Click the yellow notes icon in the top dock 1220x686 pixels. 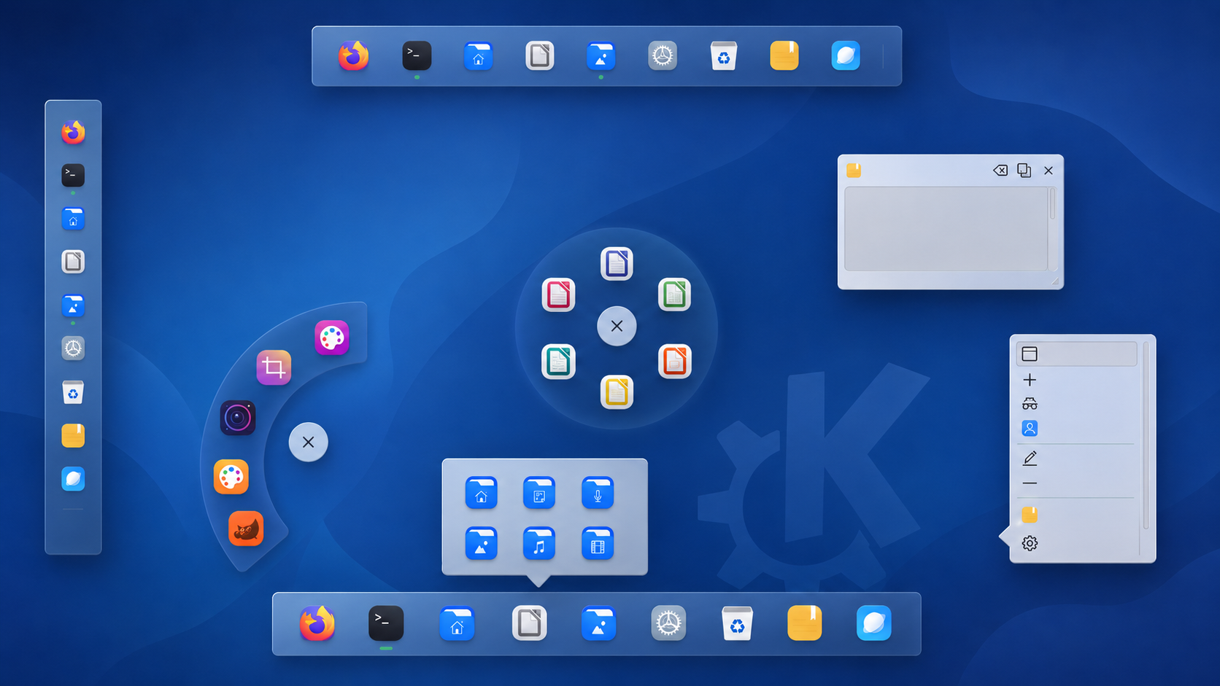pos(784,55)
